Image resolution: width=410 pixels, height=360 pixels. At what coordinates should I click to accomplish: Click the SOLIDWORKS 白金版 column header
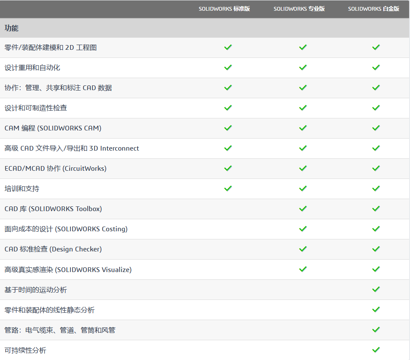373,9
